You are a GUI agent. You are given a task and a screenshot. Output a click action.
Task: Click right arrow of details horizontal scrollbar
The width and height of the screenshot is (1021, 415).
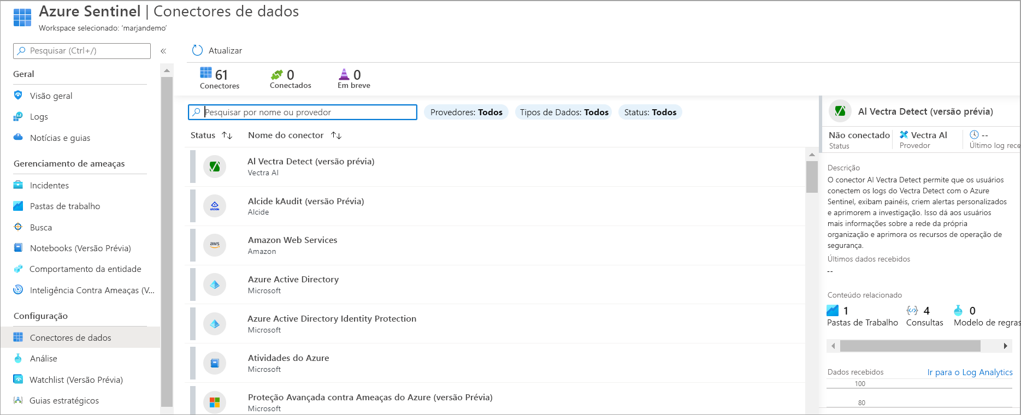click(1006, 346)
